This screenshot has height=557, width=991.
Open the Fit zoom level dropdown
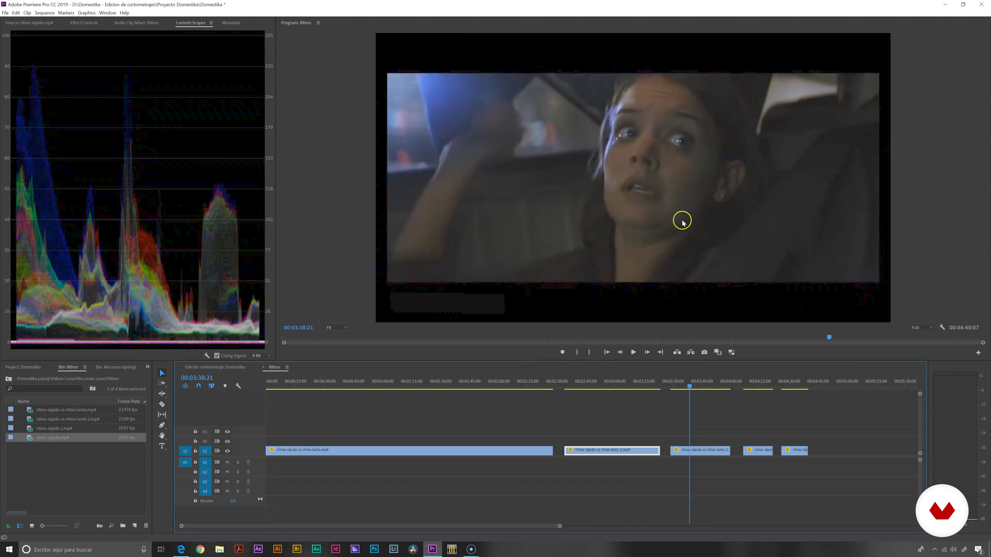point(337,327)
